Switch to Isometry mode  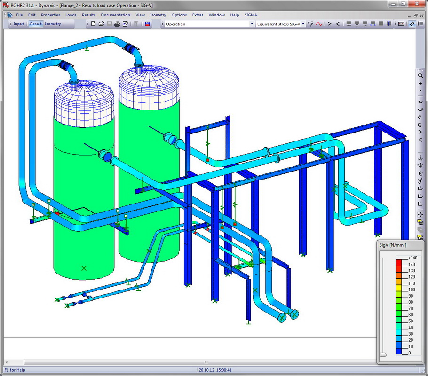(53, 23)
